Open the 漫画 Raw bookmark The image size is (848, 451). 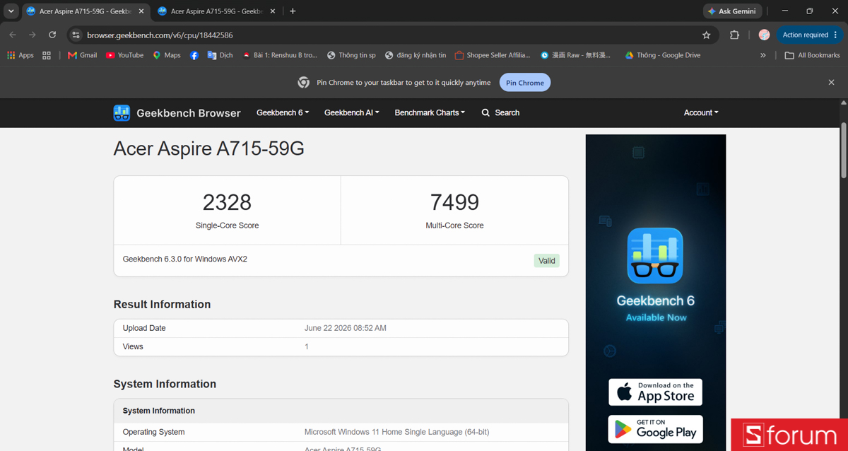pos(575,55)
